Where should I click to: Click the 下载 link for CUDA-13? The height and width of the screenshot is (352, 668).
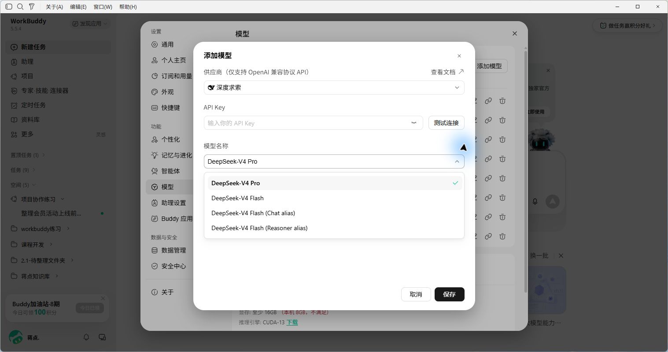[x=292, y=323]
